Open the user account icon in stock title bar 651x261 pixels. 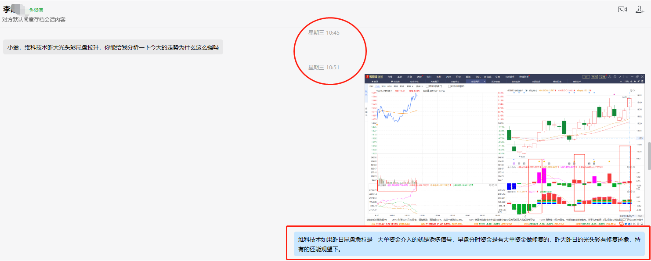pyautogui.click(x=610, y=77)
